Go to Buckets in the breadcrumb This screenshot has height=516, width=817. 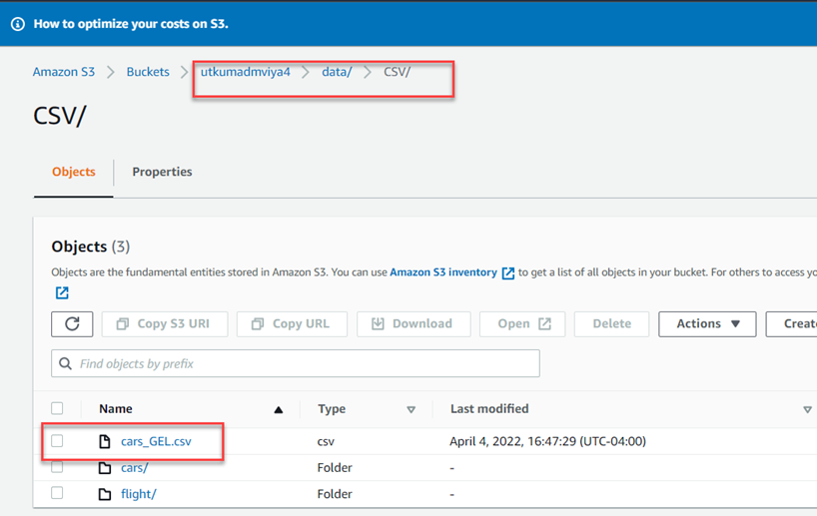pos(148,72)
